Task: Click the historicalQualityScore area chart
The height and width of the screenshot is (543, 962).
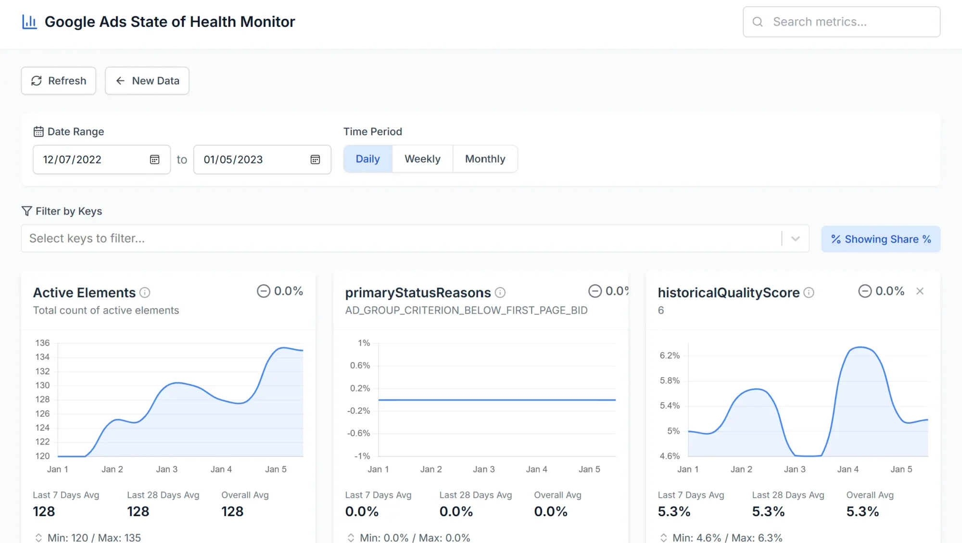Action: tap(808, 400)
